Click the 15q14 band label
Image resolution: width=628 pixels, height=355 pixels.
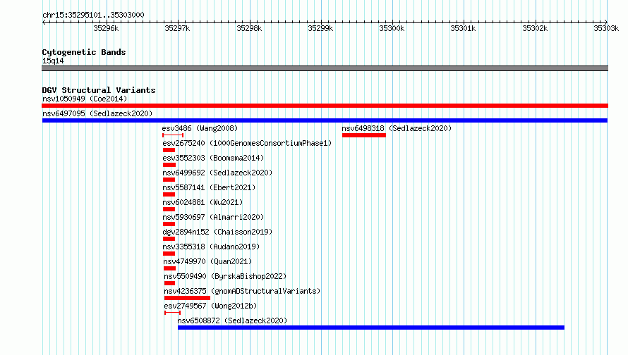[53, 61]
